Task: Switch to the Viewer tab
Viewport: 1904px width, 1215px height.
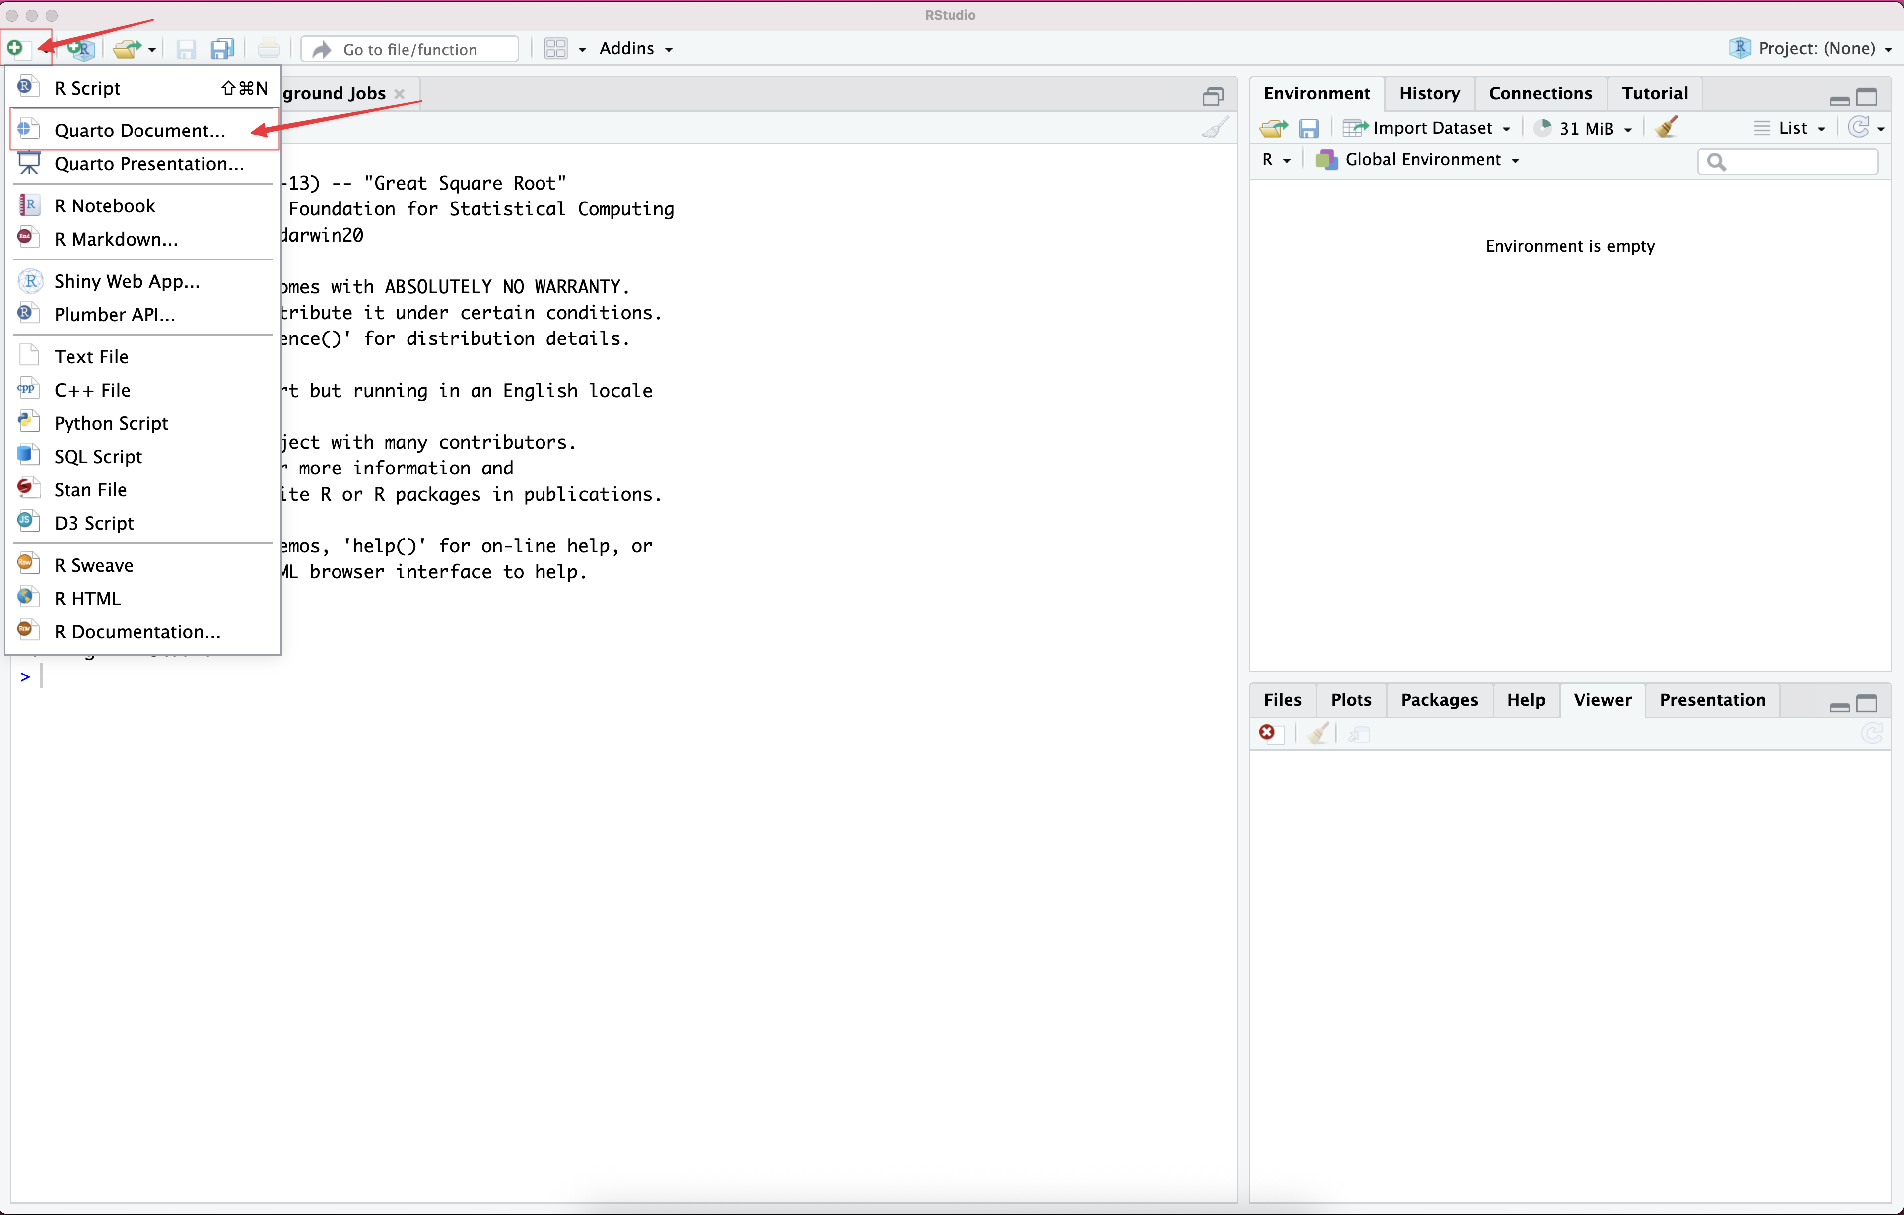Action: click(x=1602, y=700)
